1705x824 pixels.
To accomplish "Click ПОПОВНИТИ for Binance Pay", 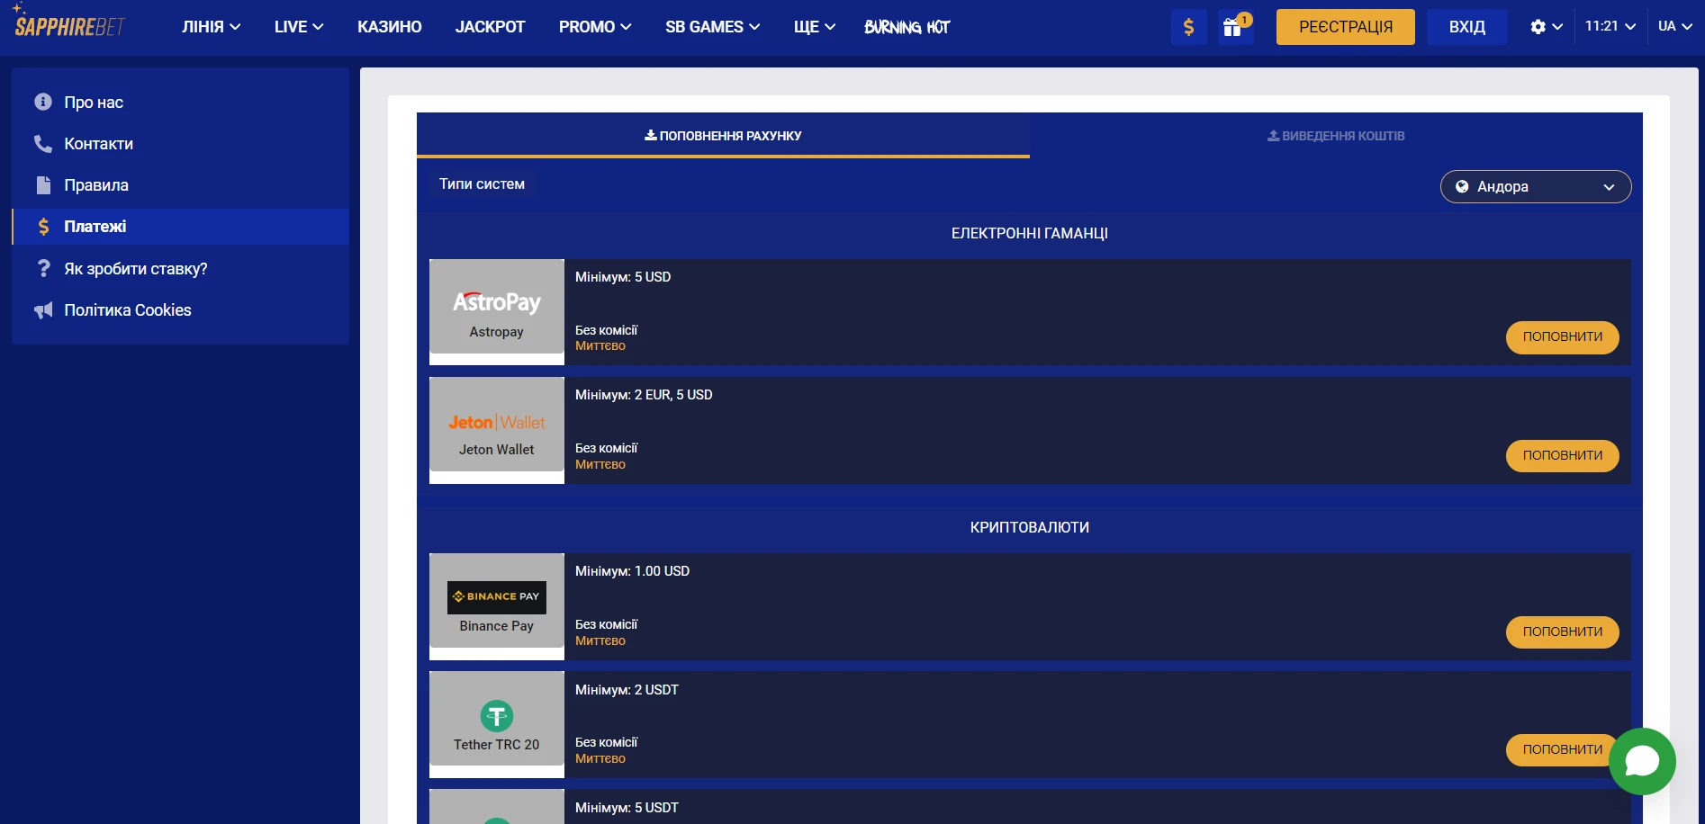I will click(1562, 632).
